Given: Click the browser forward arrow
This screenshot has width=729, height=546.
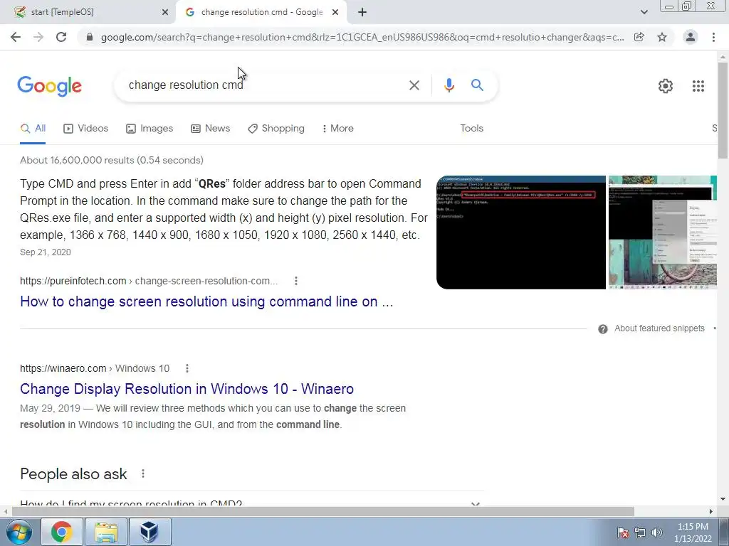Looking at the screenshot, I should (38, 37).
